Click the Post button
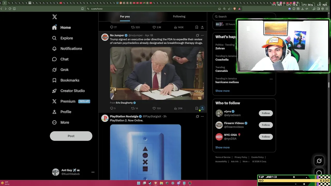Image resolution: width=331 pixels, height=186 pixels. click(x=71, y=136)
